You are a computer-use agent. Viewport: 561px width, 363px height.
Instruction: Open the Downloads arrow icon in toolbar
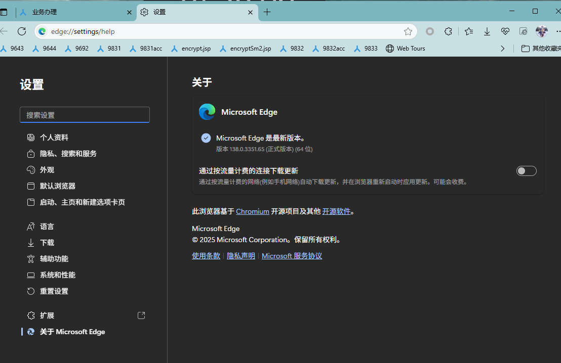(x=487, y=31)
